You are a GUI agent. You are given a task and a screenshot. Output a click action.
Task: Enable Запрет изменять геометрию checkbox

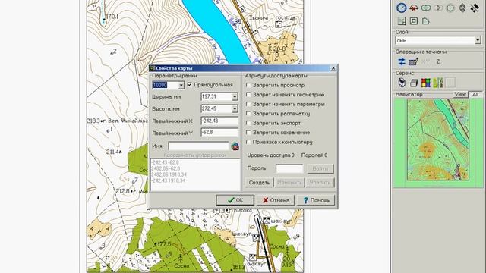248,94
